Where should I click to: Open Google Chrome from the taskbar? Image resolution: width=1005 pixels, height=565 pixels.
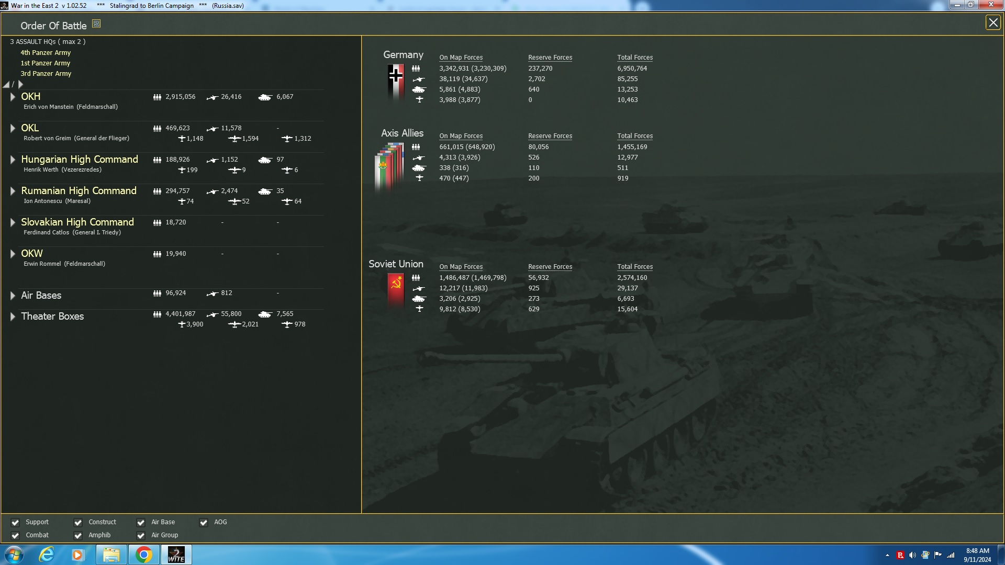[x=143, y=555]
